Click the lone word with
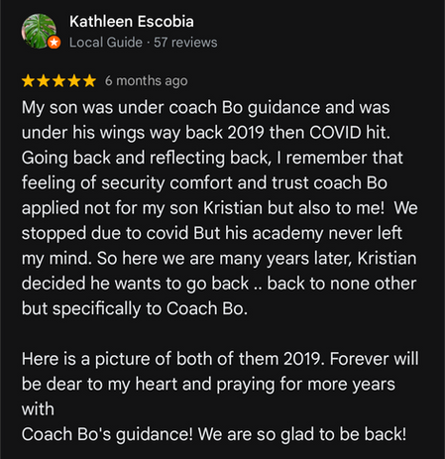Viewport: 445px width, 459px height. [x=38, y=409]
